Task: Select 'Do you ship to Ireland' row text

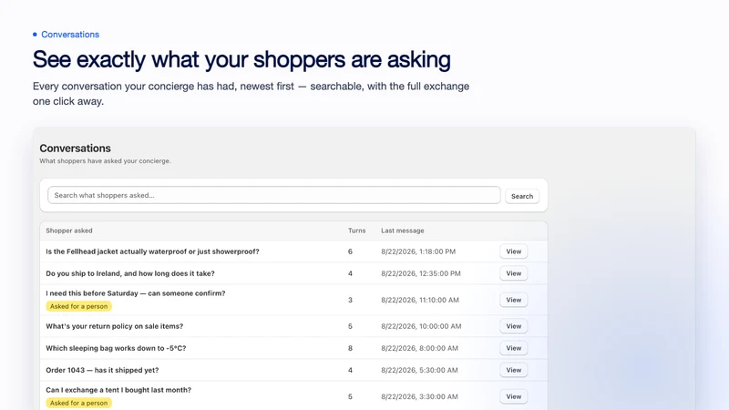Action: pos(130,273)
